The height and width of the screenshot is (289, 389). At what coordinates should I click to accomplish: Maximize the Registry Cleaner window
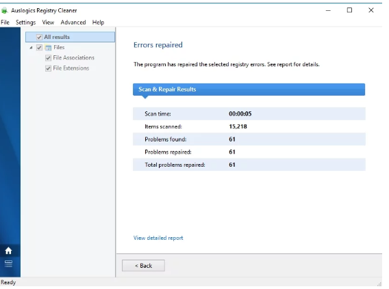349,10
